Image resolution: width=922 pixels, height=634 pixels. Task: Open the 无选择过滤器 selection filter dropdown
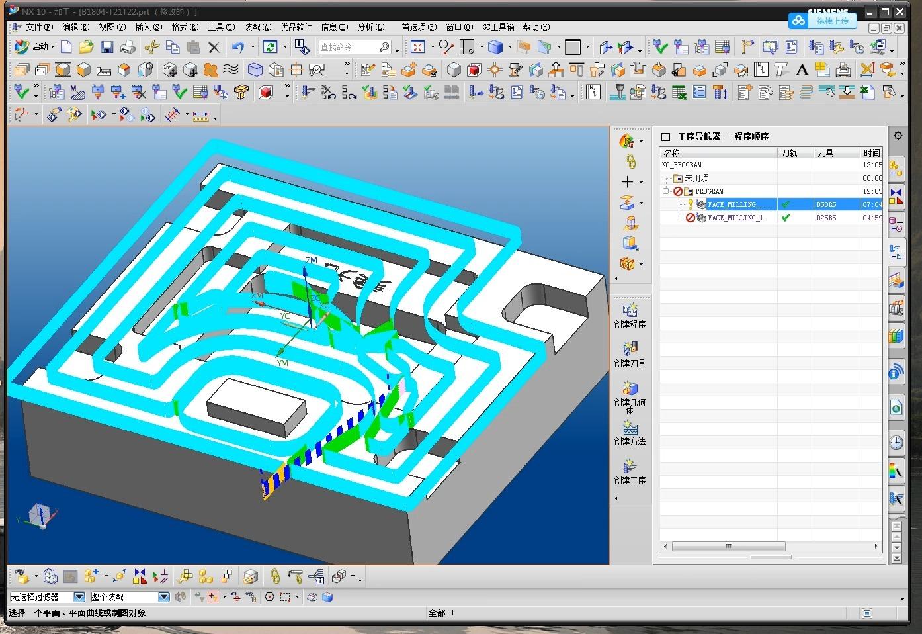(79, 597)
